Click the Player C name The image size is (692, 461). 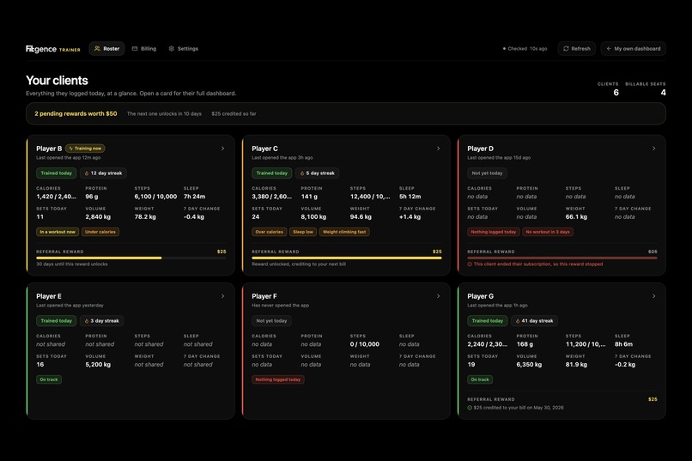click(264, 149)
